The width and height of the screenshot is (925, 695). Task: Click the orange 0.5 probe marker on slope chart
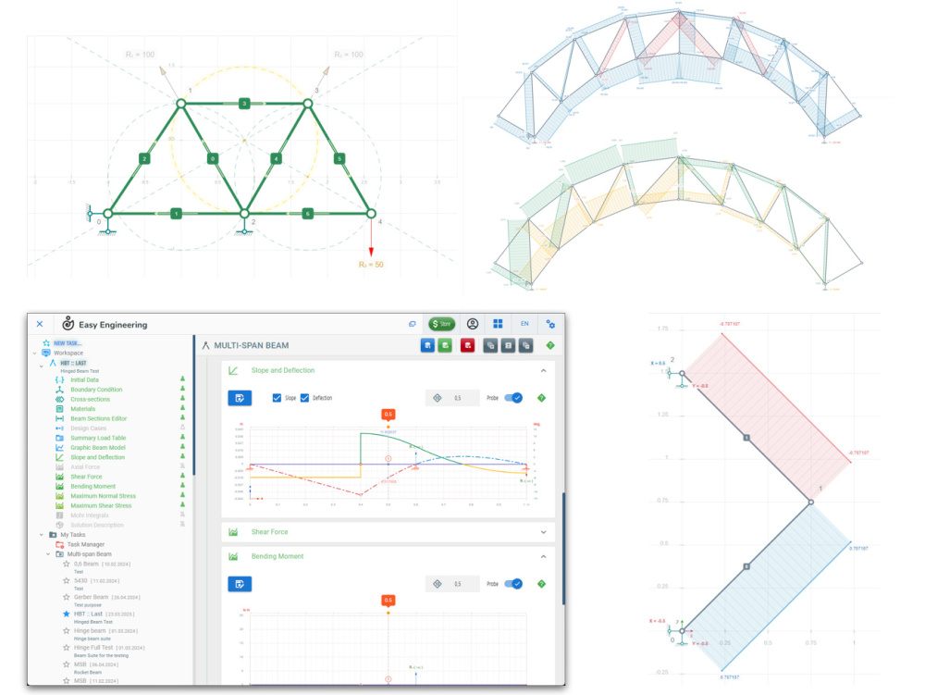pos(388,415)
